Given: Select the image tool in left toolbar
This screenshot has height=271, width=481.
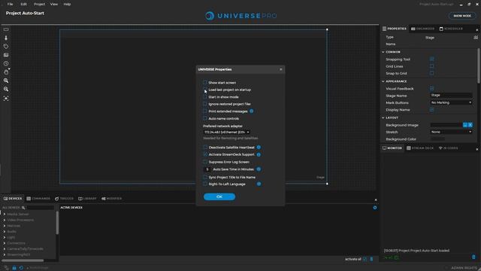Looking at the screenshot, I should coord(6,55).
